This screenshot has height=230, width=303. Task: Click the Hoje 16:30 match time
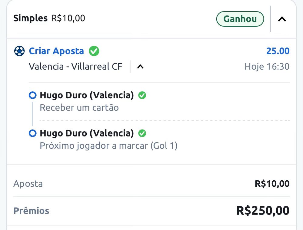(267, 67)
